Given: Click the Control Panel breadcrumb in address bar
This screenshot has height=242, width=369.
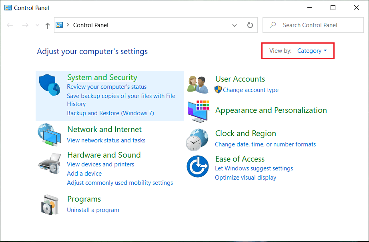Looking at the screenshot, I should (x=91, y=25).
